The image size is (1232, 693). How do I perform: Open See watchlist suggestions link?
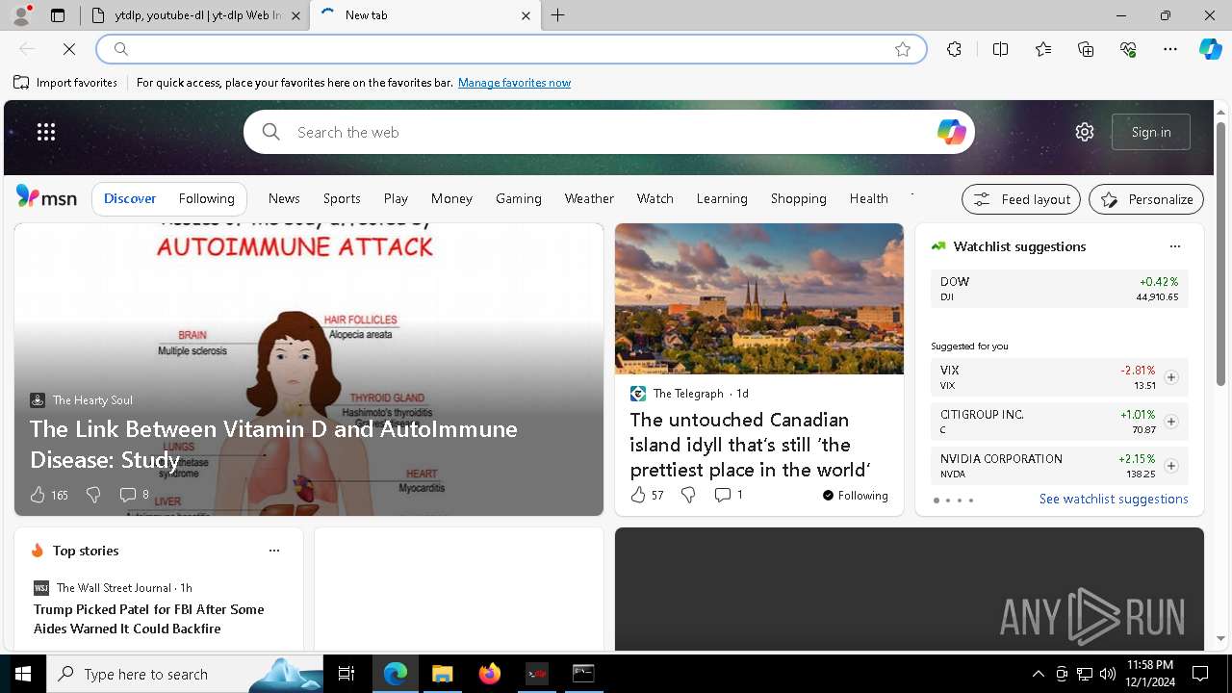click(x=1114, y=499)
